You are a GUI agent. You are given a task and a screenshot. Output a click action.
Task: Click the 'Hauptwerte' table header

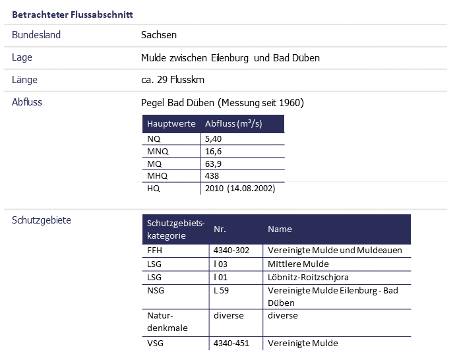tap(171, 124)
